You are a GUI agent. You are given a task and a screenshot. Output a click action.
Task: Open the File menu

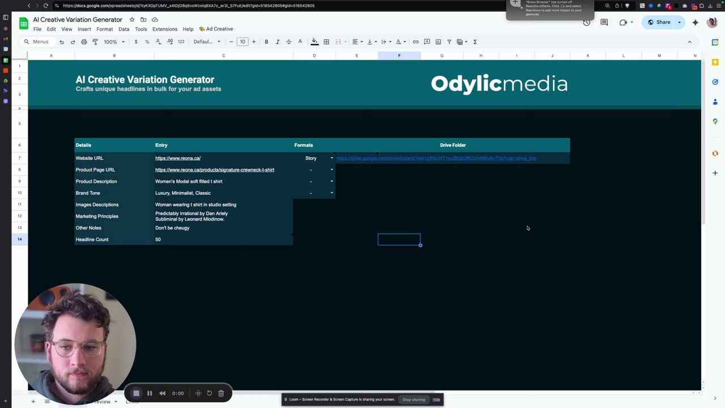[37, 29]
